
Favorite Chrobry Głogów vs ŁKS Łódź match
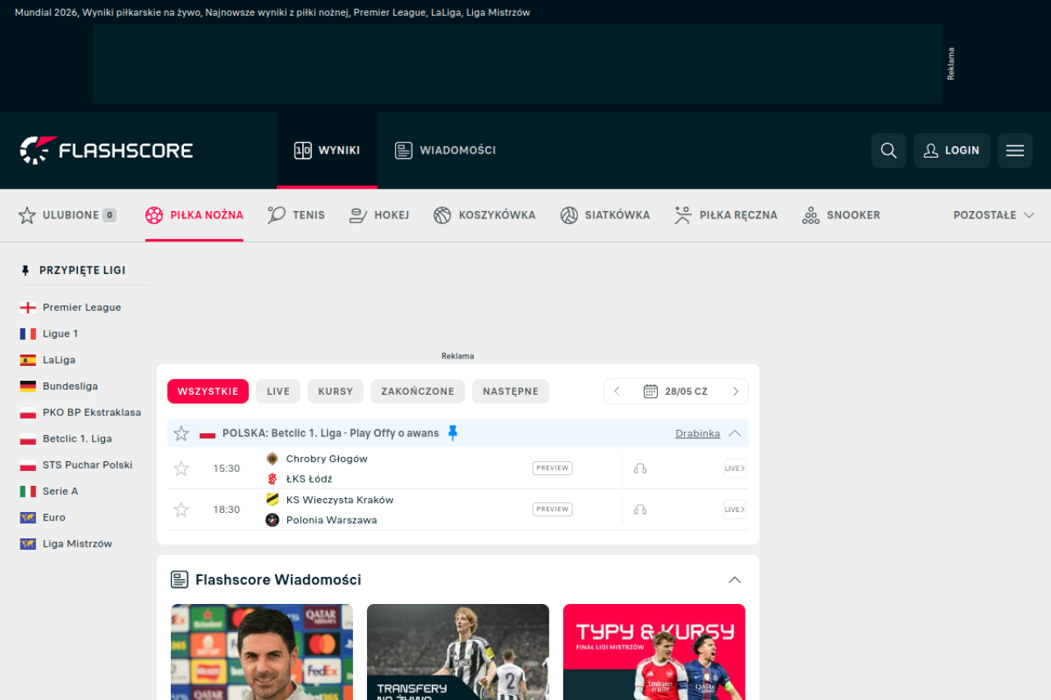click(181, 469)
